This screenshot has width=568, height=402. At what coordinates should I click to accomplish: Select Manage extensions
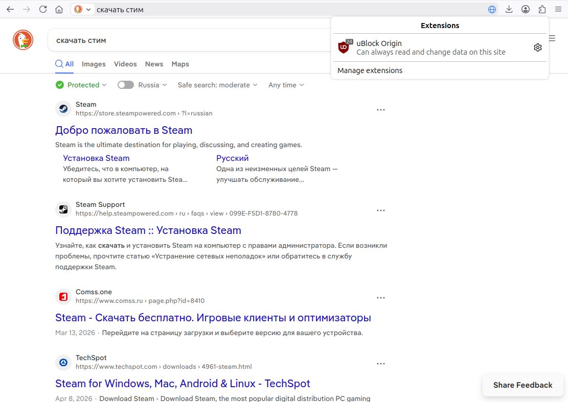[370, 70]
